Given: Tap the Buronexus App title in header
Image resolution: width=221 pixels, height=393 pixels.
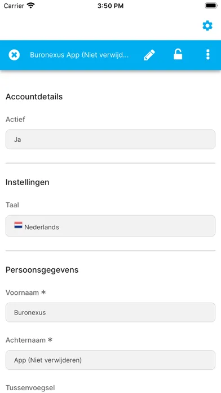Looking at the screenshot, I should (x=79, y=55).
